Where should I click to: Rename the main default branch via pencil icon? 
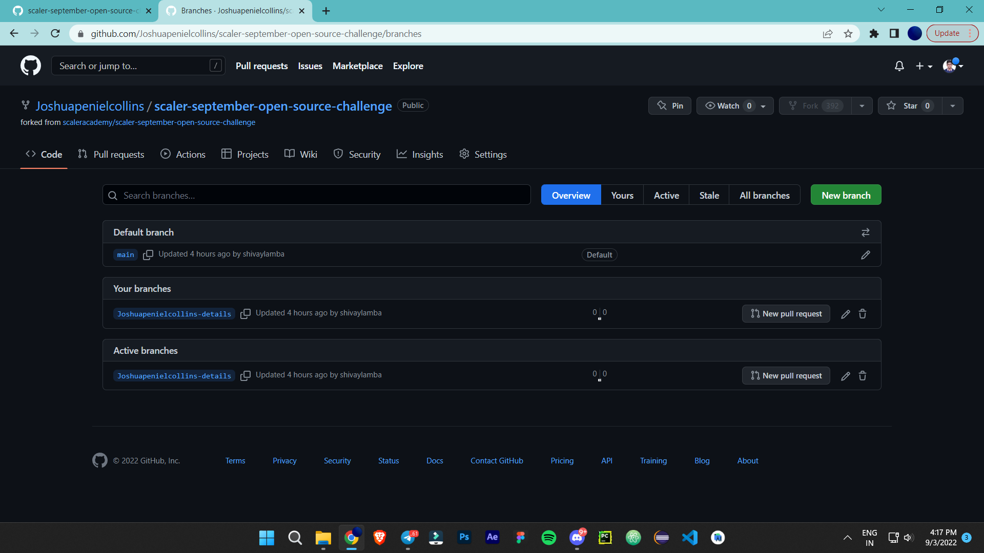(865, 254)
